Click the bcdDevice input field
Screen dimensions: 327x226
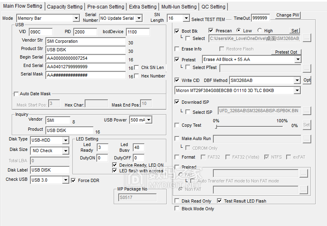point(138,32)
